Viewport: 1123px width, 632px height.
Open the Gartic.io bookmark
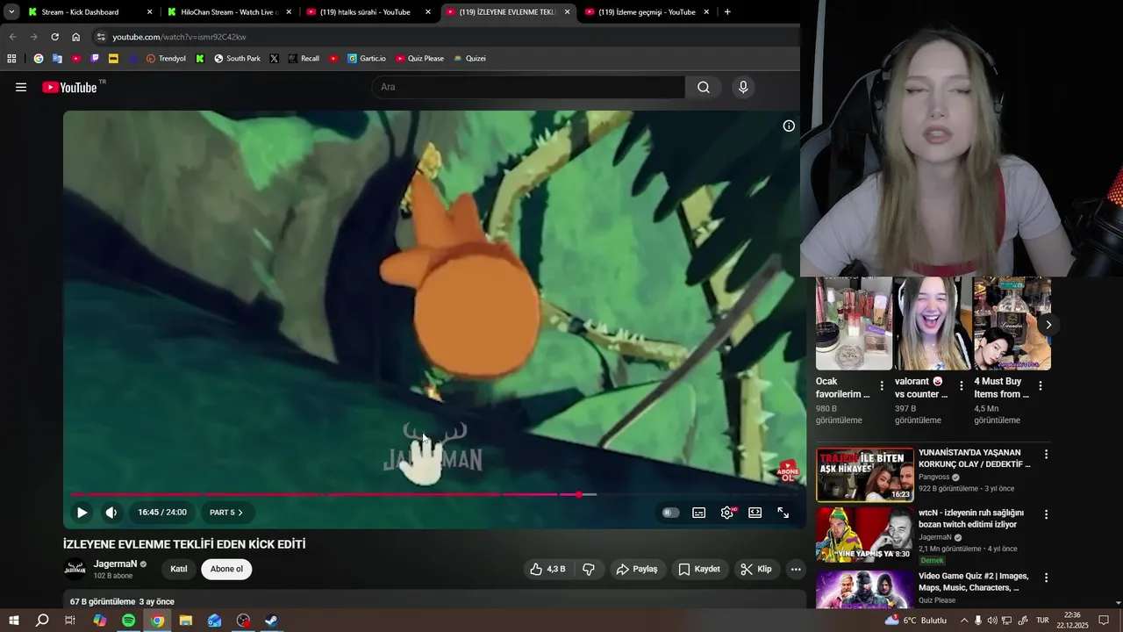point(366,59)
